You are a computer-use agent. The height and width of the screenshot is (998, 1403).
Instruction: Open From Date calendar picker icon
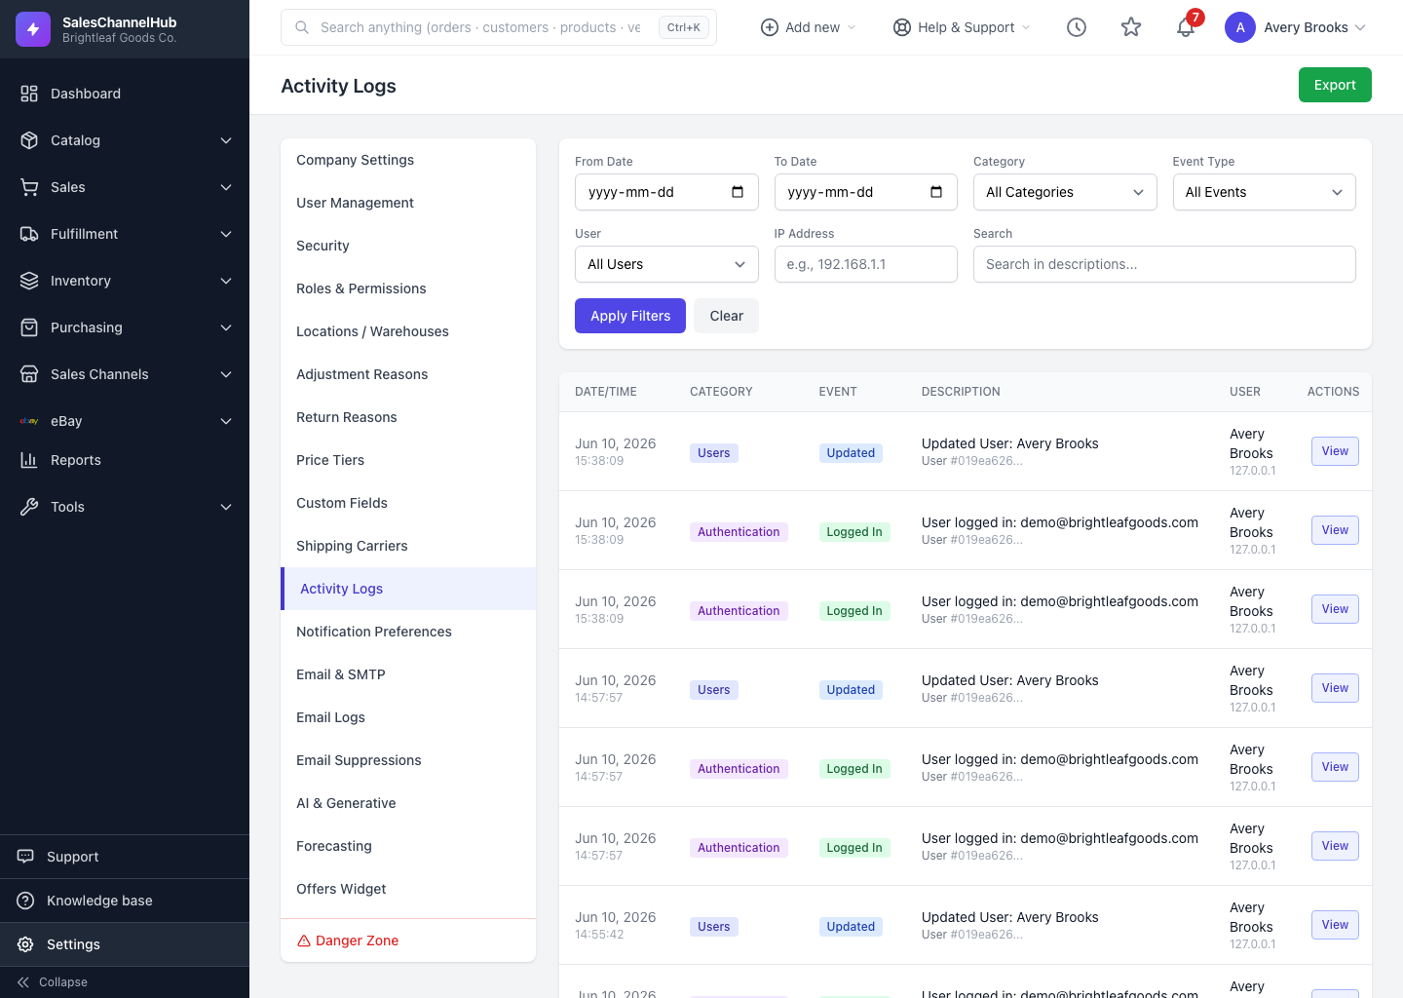click(x=738, y=192)
